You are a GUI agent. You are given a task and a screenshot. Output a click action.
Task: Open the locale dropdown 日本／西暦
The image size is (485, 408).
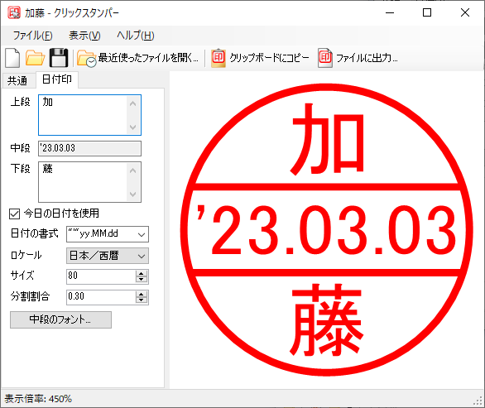click(x=108, y=256)
